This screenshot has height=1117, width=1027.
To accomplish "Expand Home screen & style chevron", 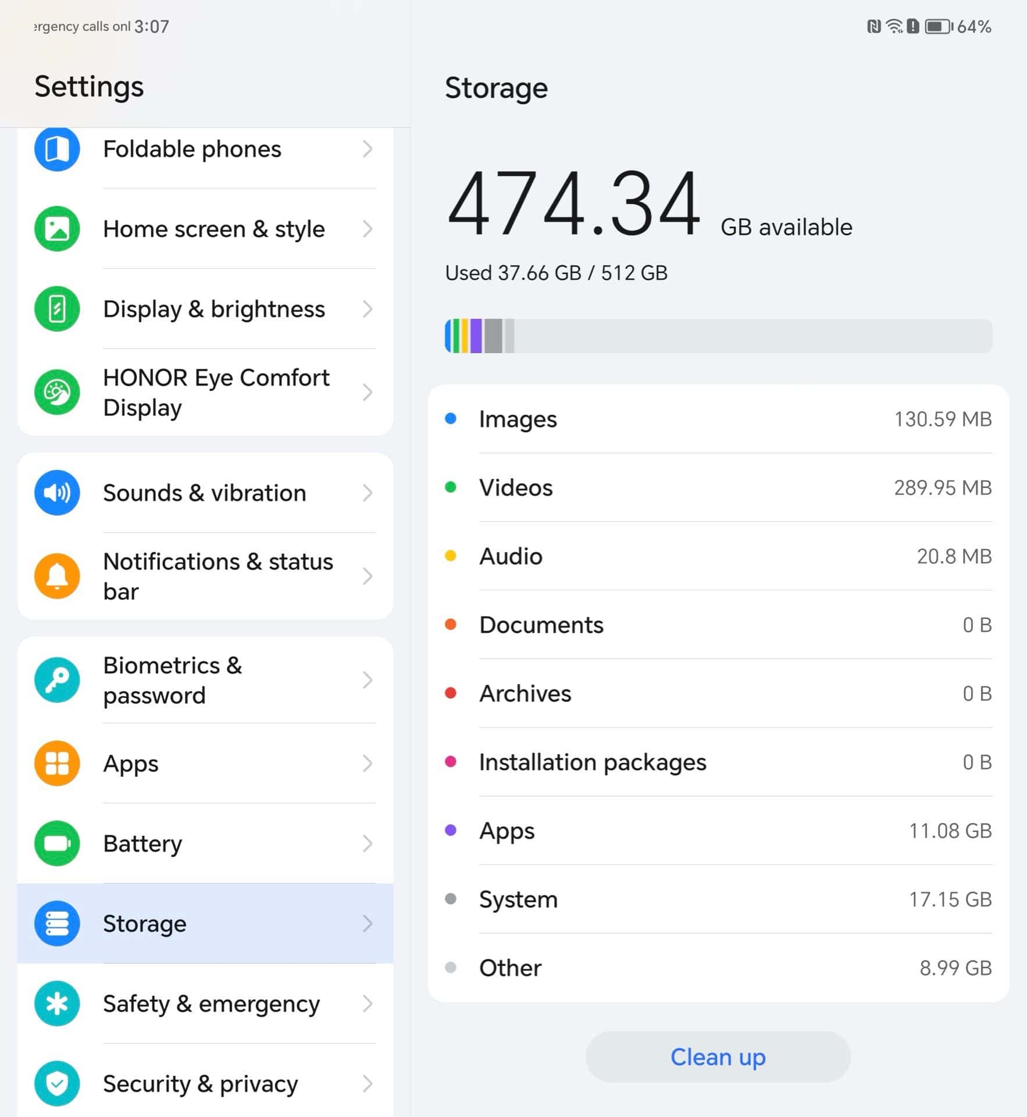I will [x=367, y=229].
